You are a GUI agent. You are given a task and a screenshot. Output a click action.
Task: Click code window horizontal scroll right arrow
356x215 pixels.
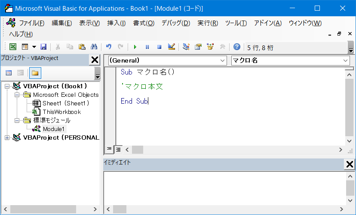click(341, 149)
